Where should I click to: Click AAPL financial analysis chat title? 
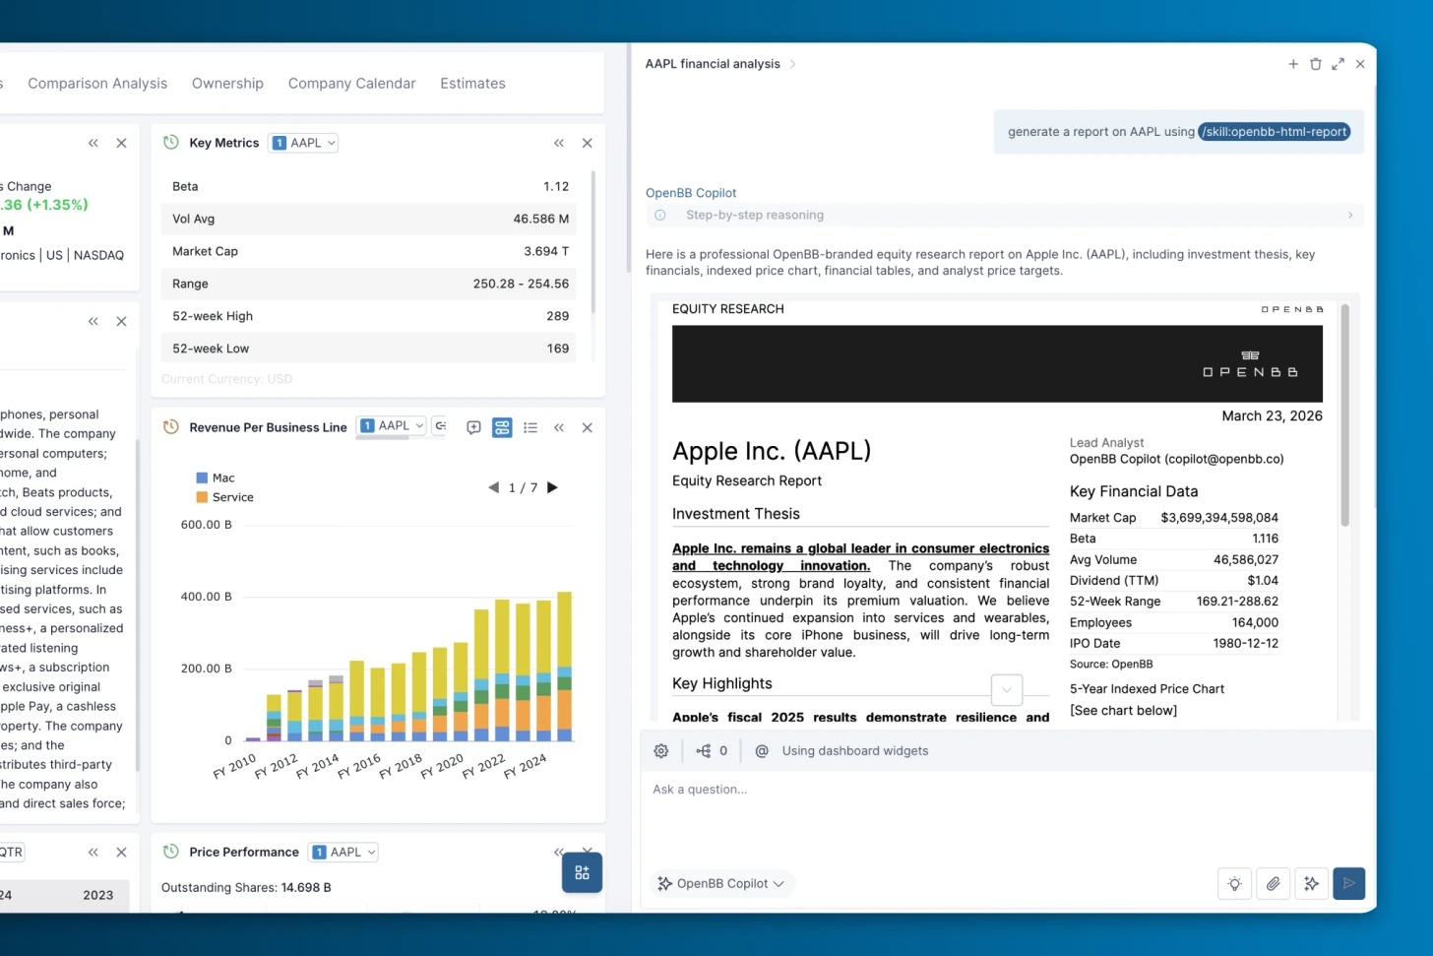(x=713, y=64)
